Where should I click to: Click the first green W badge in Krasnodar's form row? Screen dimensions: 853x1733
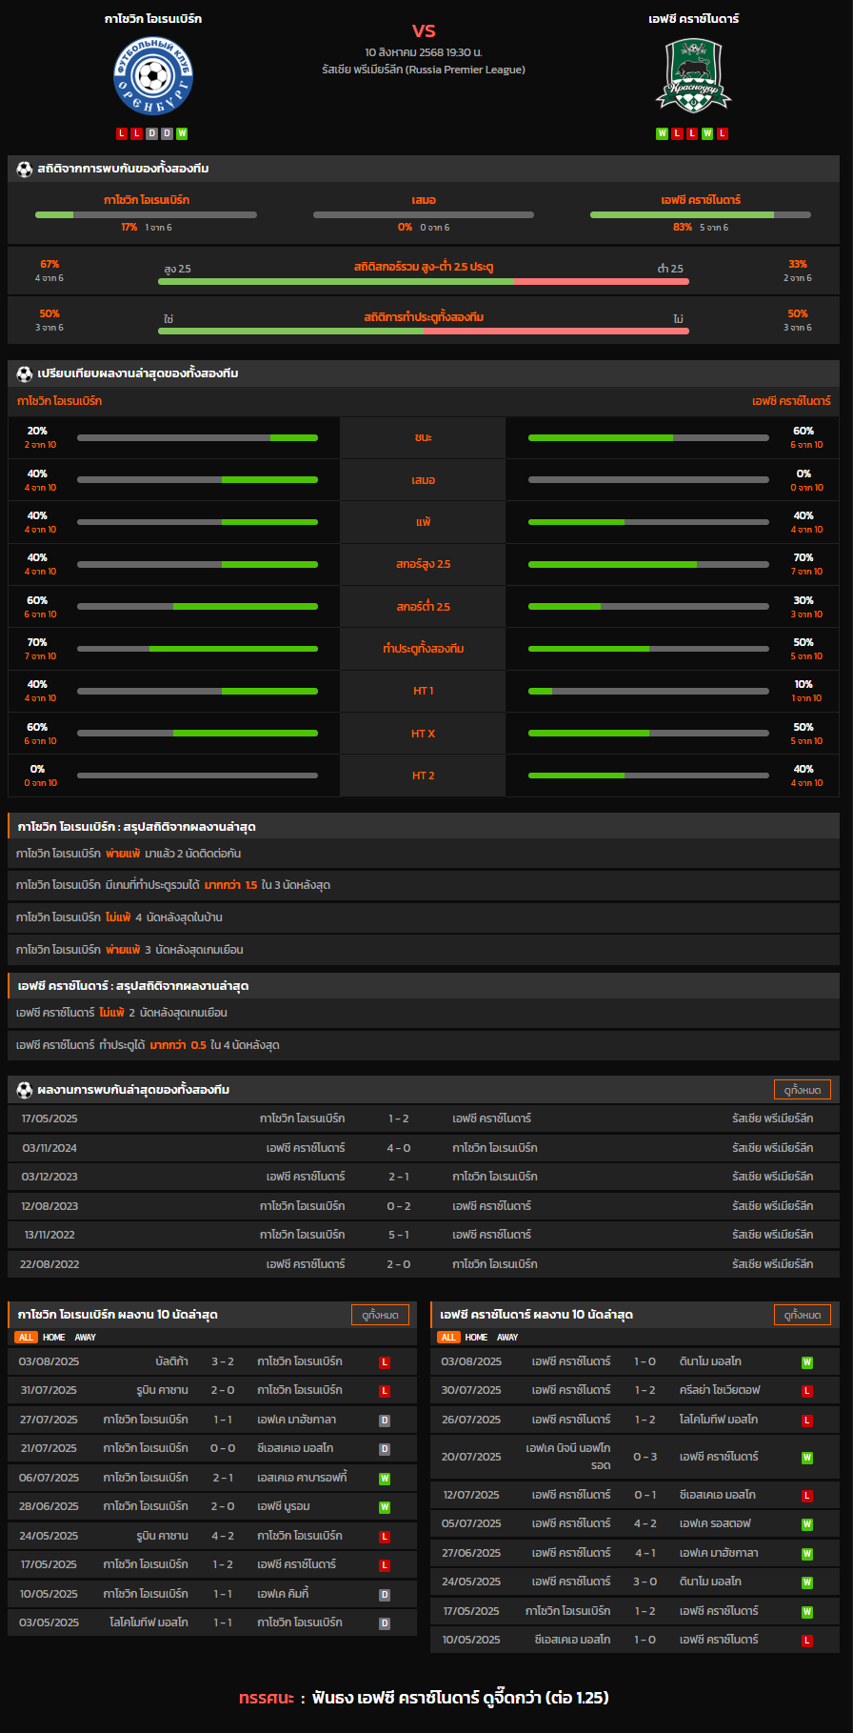[662, 133]
